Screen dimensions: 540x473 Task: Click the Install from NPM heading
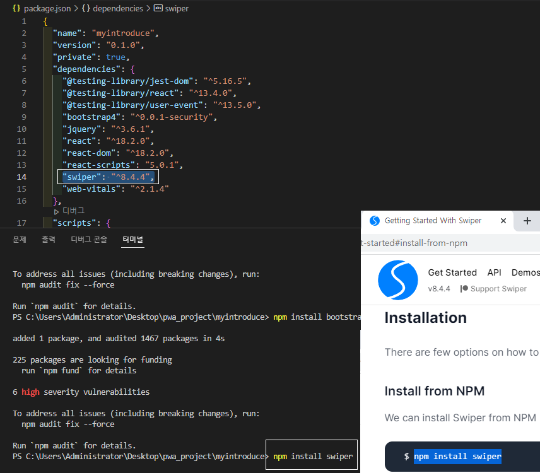435,391
